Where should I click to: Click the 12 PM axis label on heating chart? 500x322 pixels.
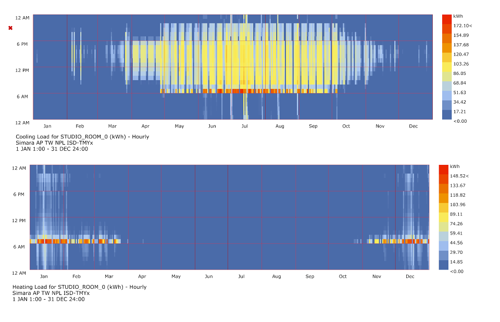pos(19,221)
